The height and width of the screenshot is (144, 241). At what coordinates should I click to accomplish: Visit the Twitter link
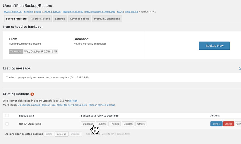47,12
